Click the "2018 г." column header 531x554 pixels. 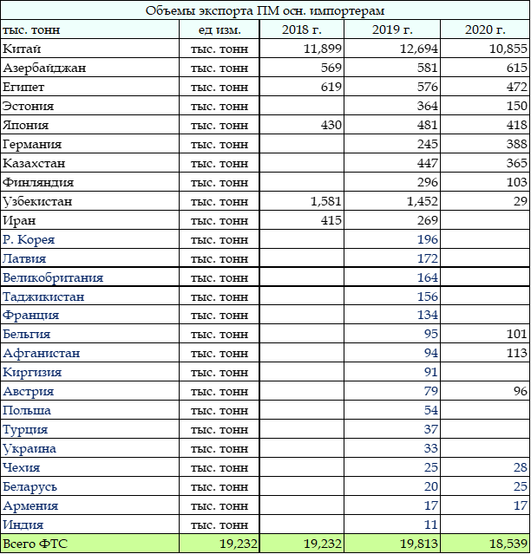pyautogui.click(x=303, y=29)
